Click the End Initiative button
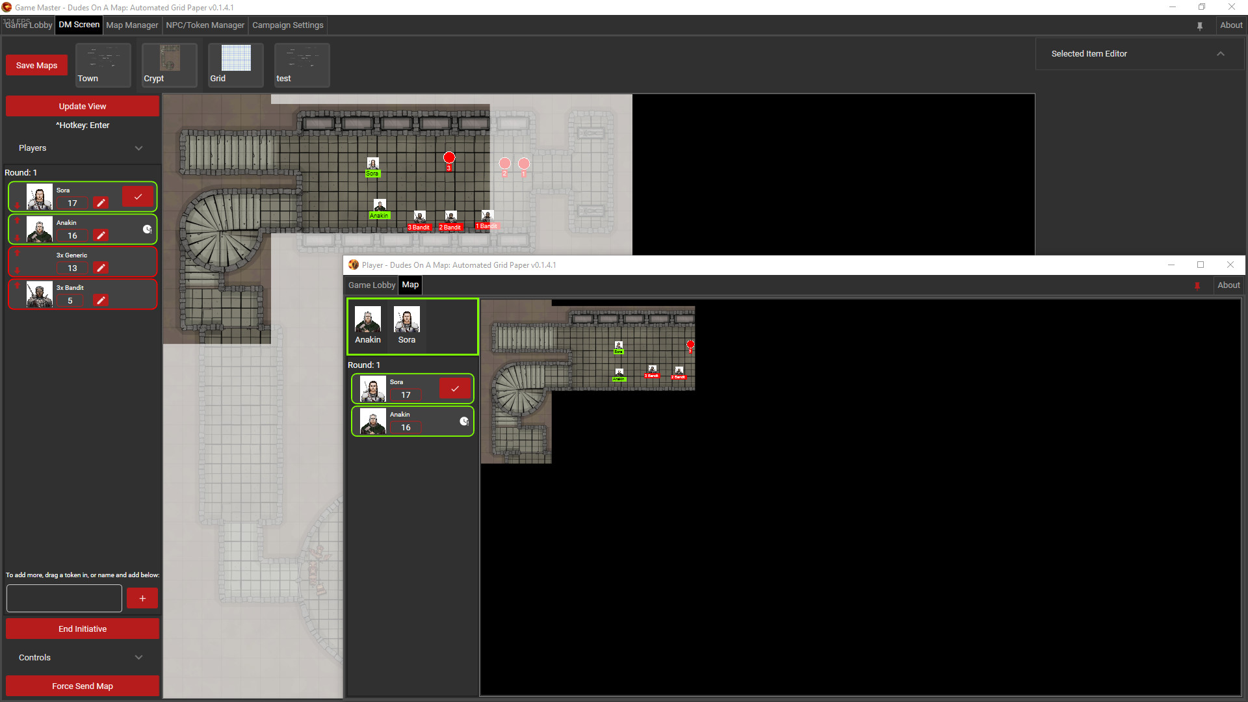1248x702 pixels. point(82,629)
